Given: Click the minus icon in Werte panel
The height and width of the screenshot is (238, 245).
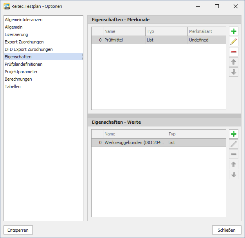Looking at the screenshot, I should (x=234, y=154).
